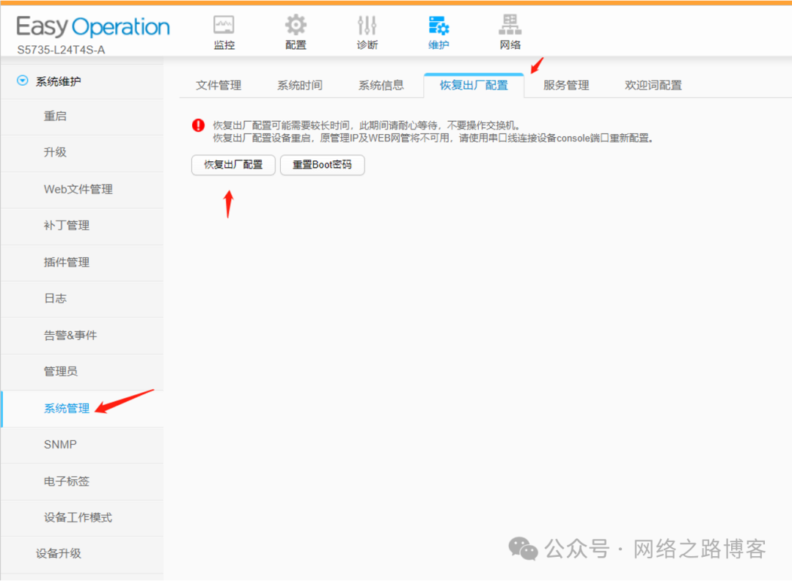The image size is (792, 581).
Task: Open the 网络 network icon
Action: tap(509, 31)
